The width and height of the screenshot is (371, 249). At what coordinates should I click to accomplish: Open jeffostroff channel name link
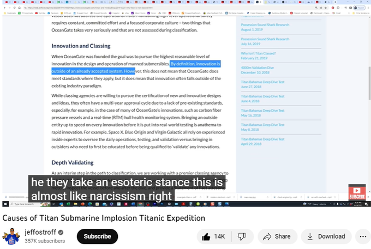40,232
